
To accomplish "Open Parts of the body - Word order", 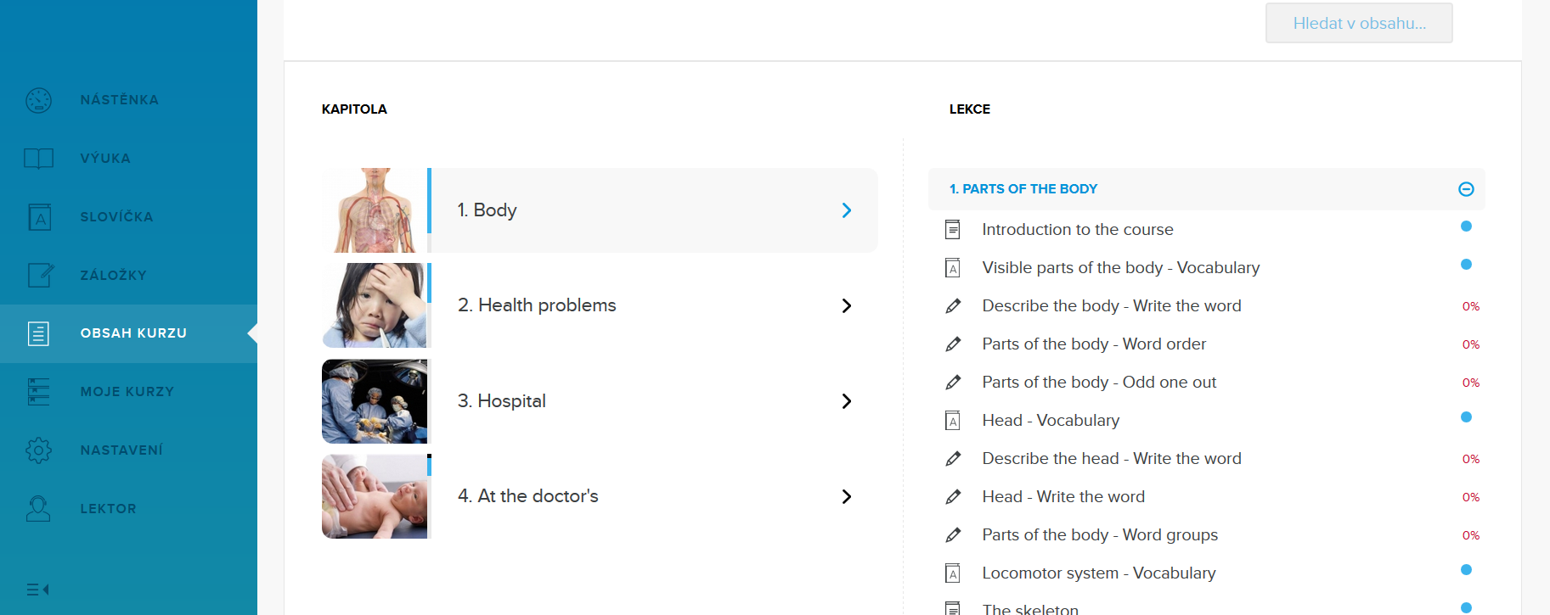I will 1093,344.
